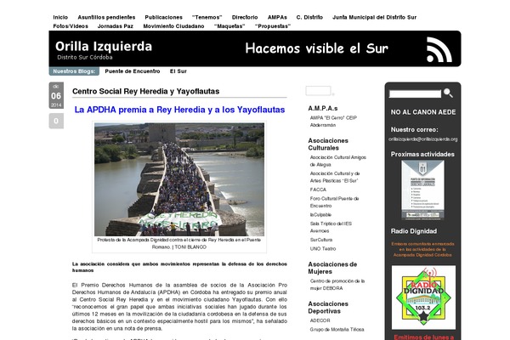
Task: Click the photo caption mentioning TONI BLANCO
Action: 179,243
